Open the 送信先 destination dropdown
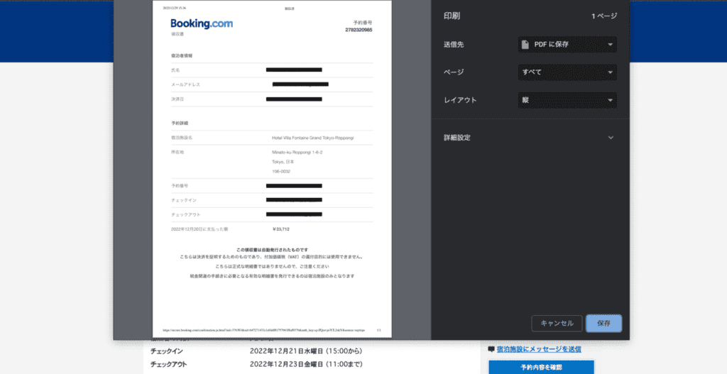 click(x=567, y=45)
